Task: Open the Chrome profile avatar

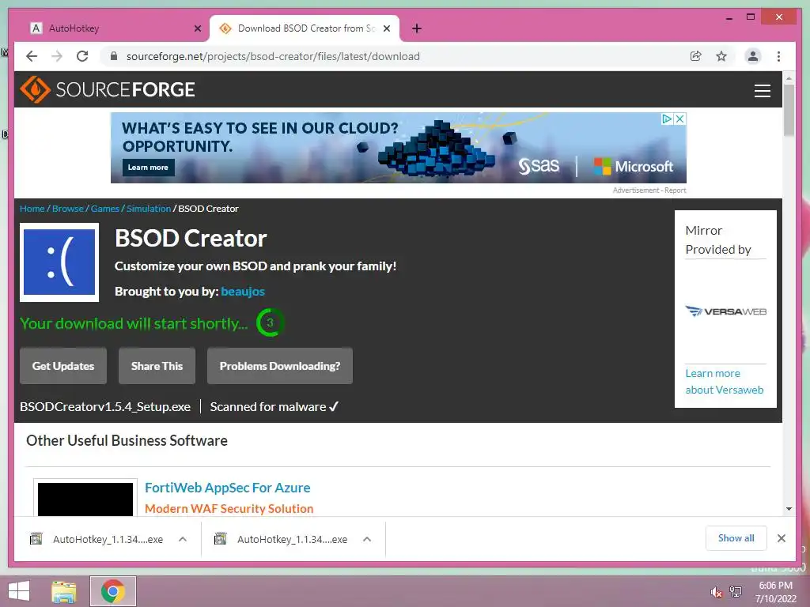Action: [x=753, y=56]
